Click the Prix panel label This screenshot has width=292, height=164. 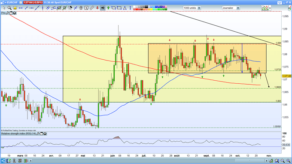click(3, 13)
